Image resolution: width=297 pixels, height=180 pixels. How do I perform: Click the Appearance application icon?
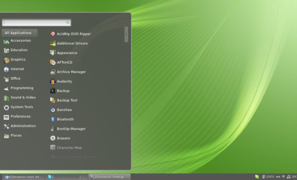(x=53, y=53)
